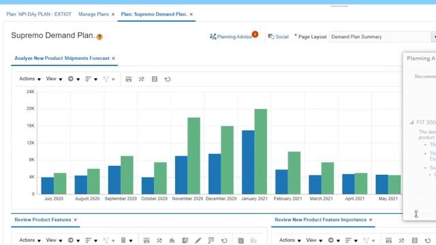Click the sort lines icon in Shipments Forecast toolbar
436x245 pixels.
click(88, 79)
